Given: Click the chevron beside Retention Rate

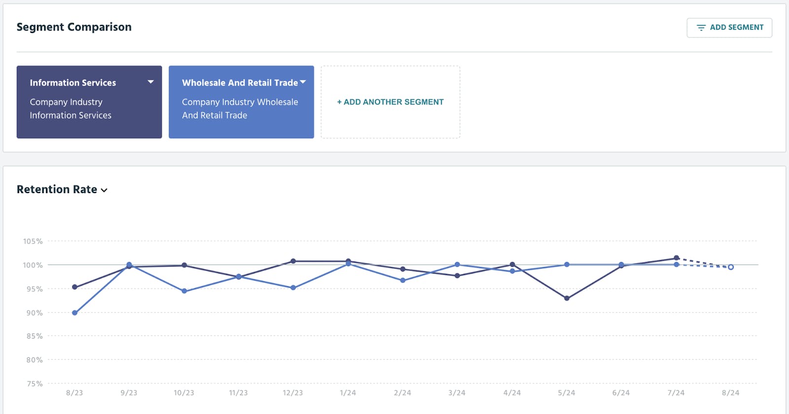Looking at the screenshot, I should (104, 191).
